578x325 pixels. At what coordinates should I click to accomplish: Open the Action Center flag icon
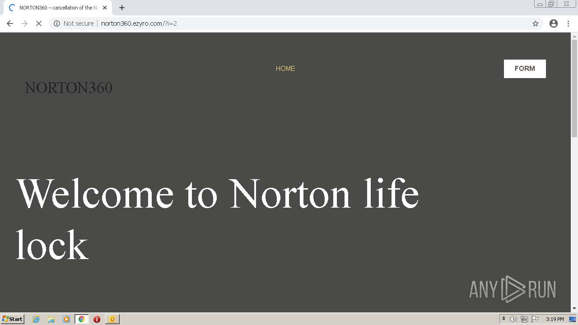click(535, 319)
